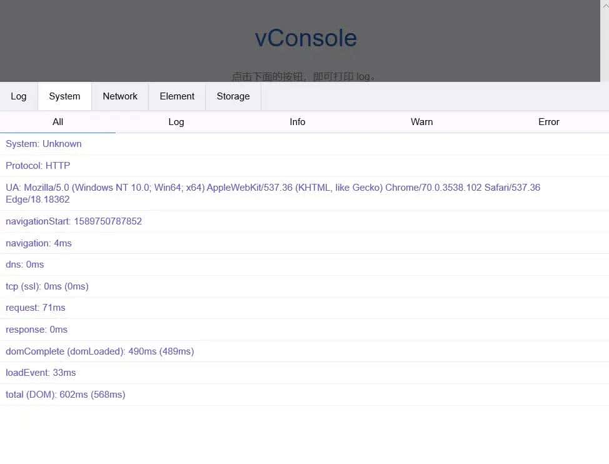The height and width of the screenshot is (464, 609).
Task: Click the tcp (ssl) timing entry
Action: tap(47, 286)
